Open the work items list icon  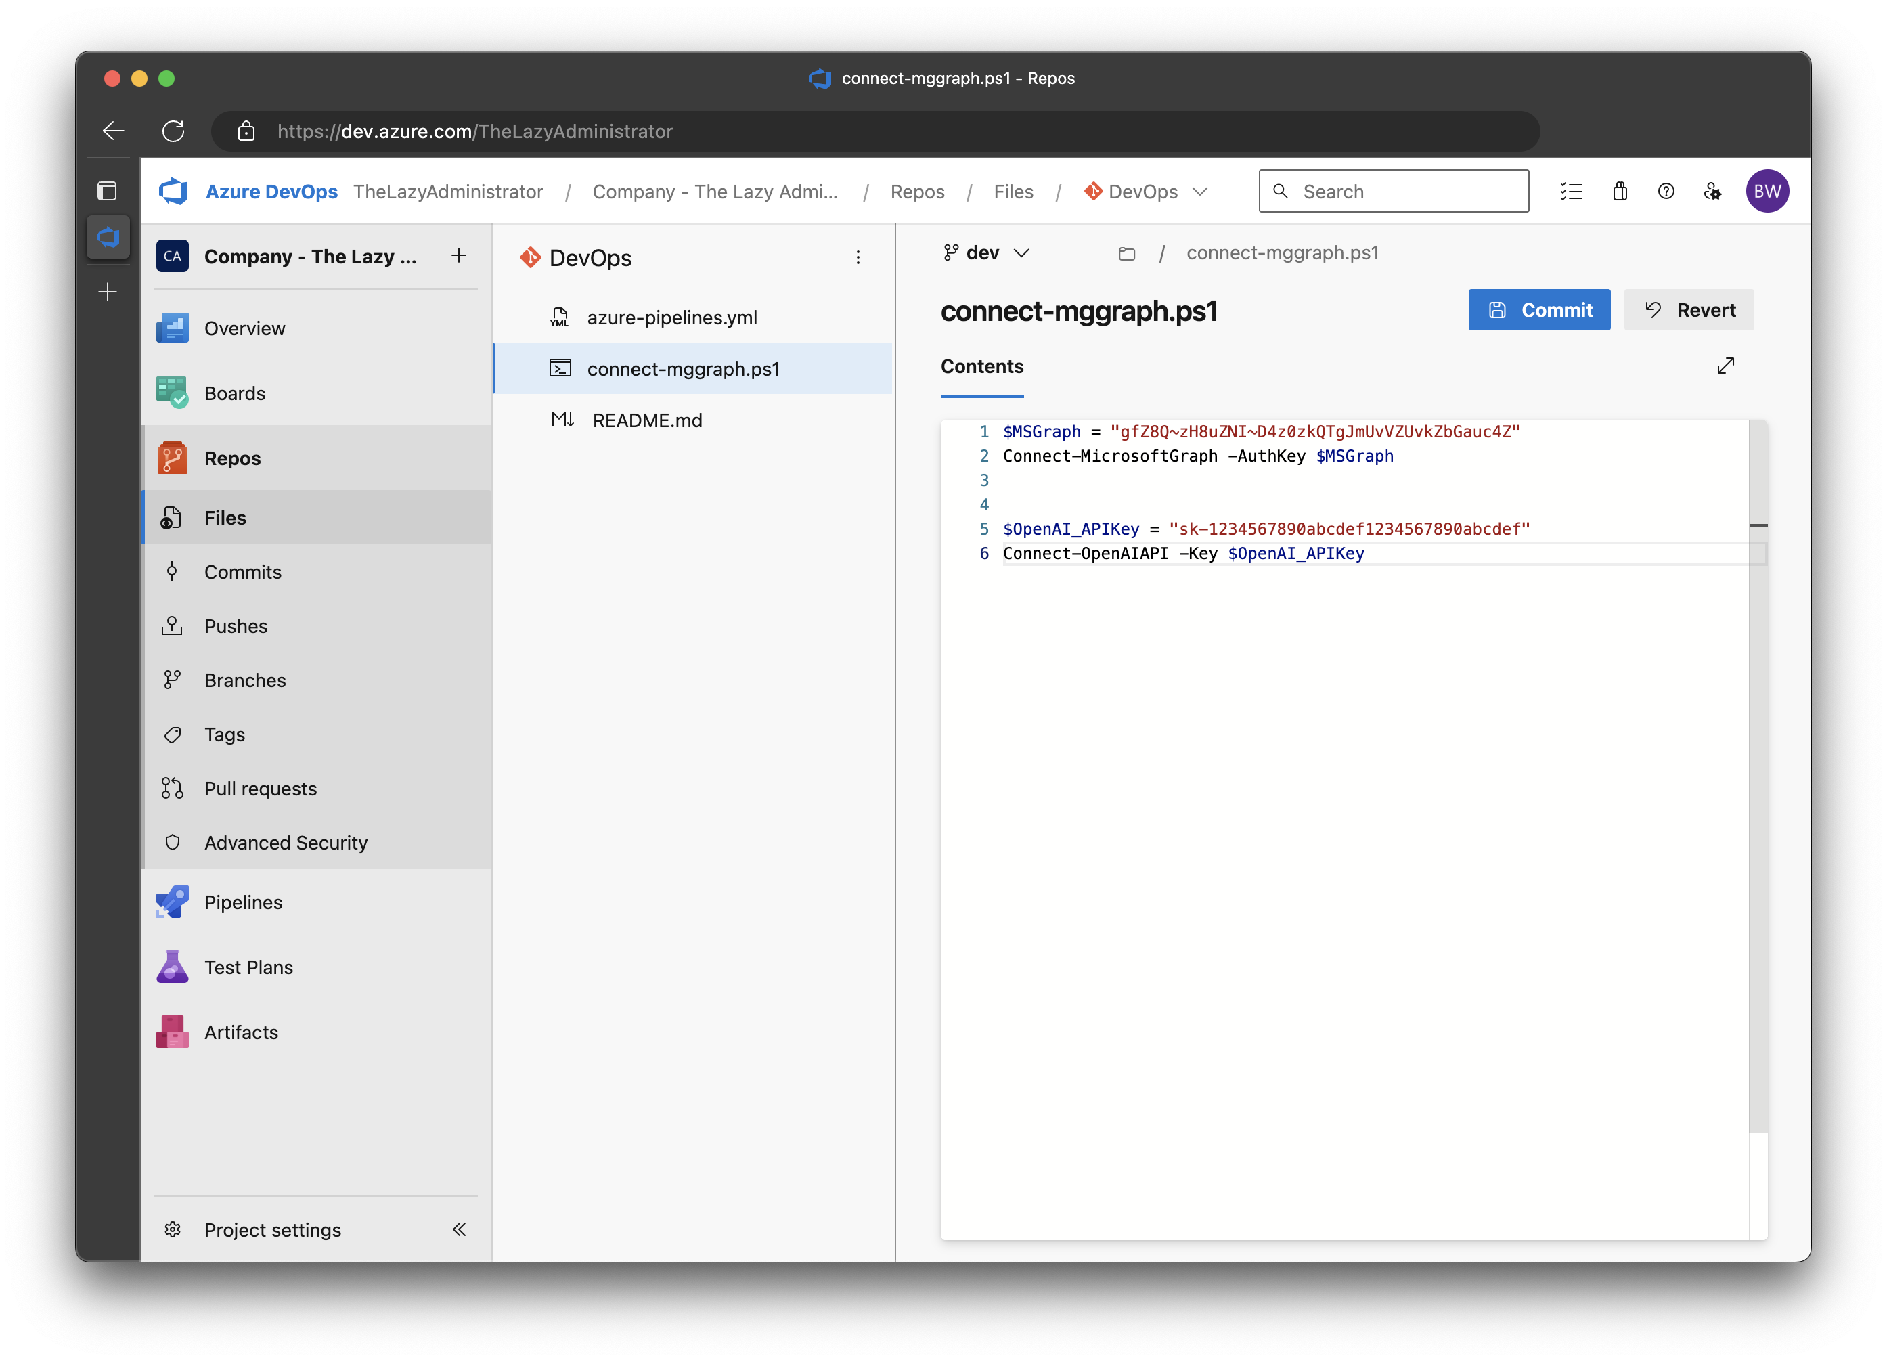click(1571, 192)
